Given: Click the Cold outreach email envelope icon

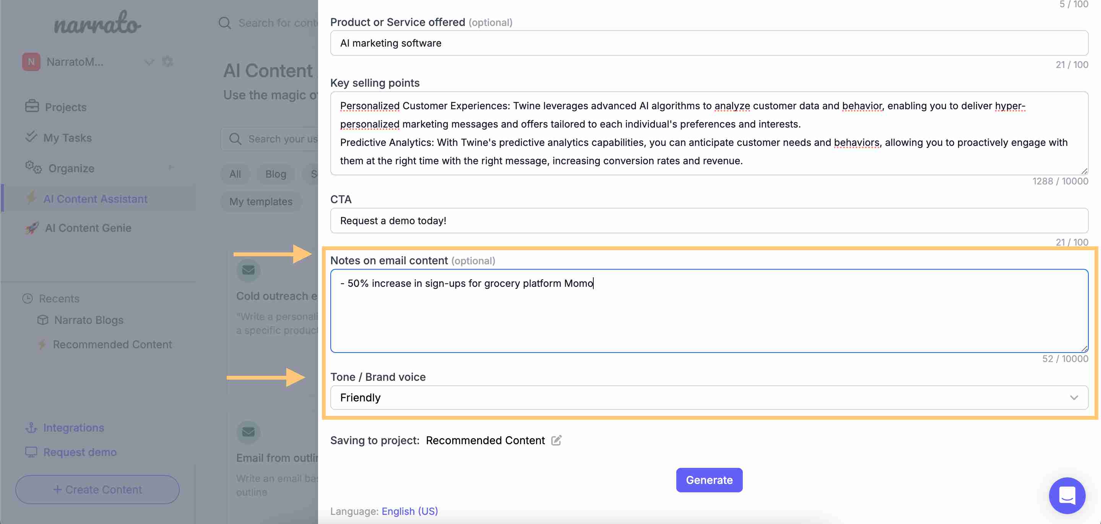Looking at the screenshot, I should click(x=248, y=270).
